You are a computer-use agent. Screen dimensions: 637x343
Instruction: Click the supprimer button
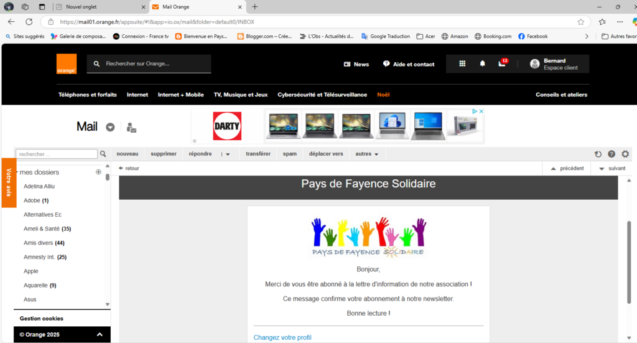click(163, 154)
